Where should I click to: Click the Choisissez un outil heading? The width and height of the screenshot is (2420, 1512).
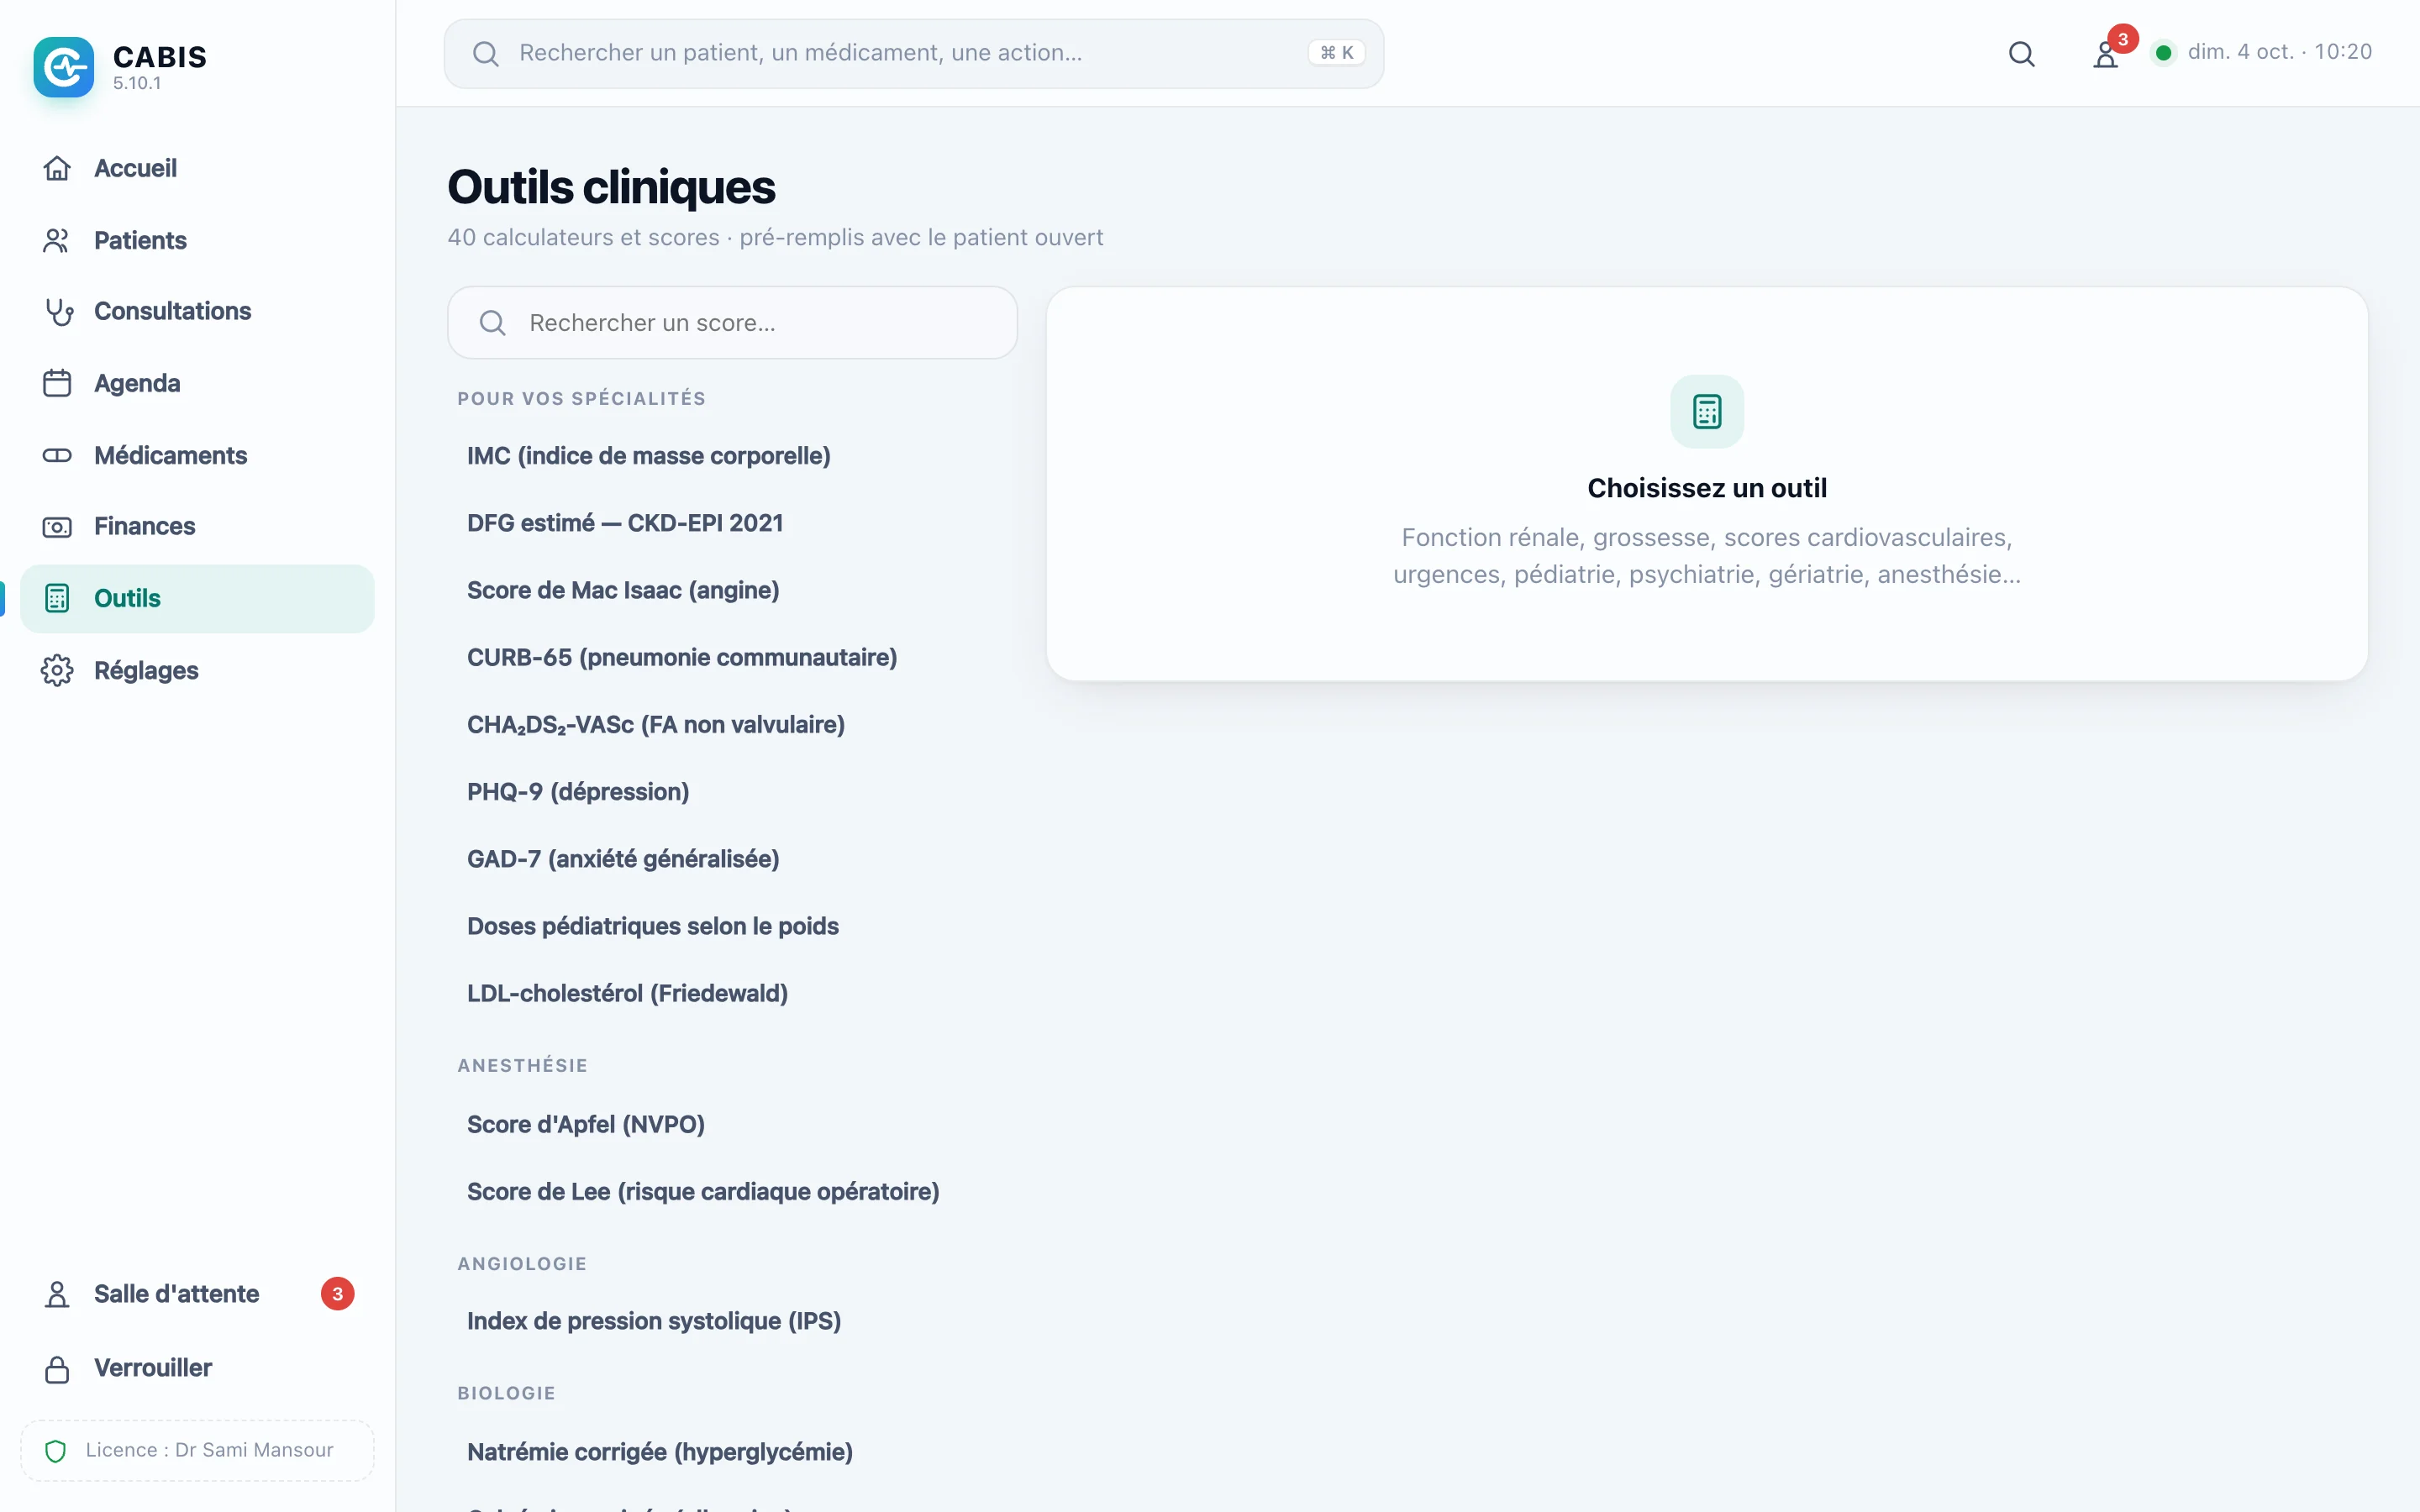click(1706, 488)
